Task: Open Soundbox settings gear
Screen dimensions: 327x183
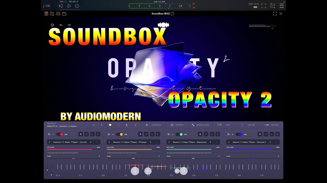Action: pos(52,25)
